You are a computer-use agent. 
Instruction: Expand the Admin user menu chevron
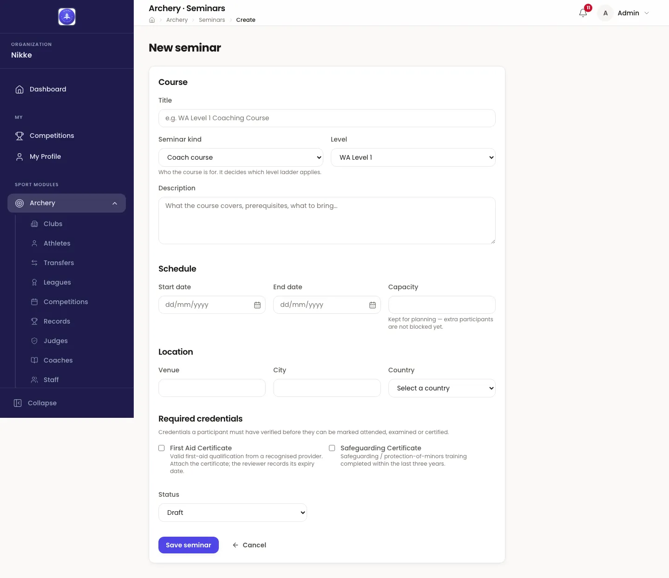[x=647, y=13]
